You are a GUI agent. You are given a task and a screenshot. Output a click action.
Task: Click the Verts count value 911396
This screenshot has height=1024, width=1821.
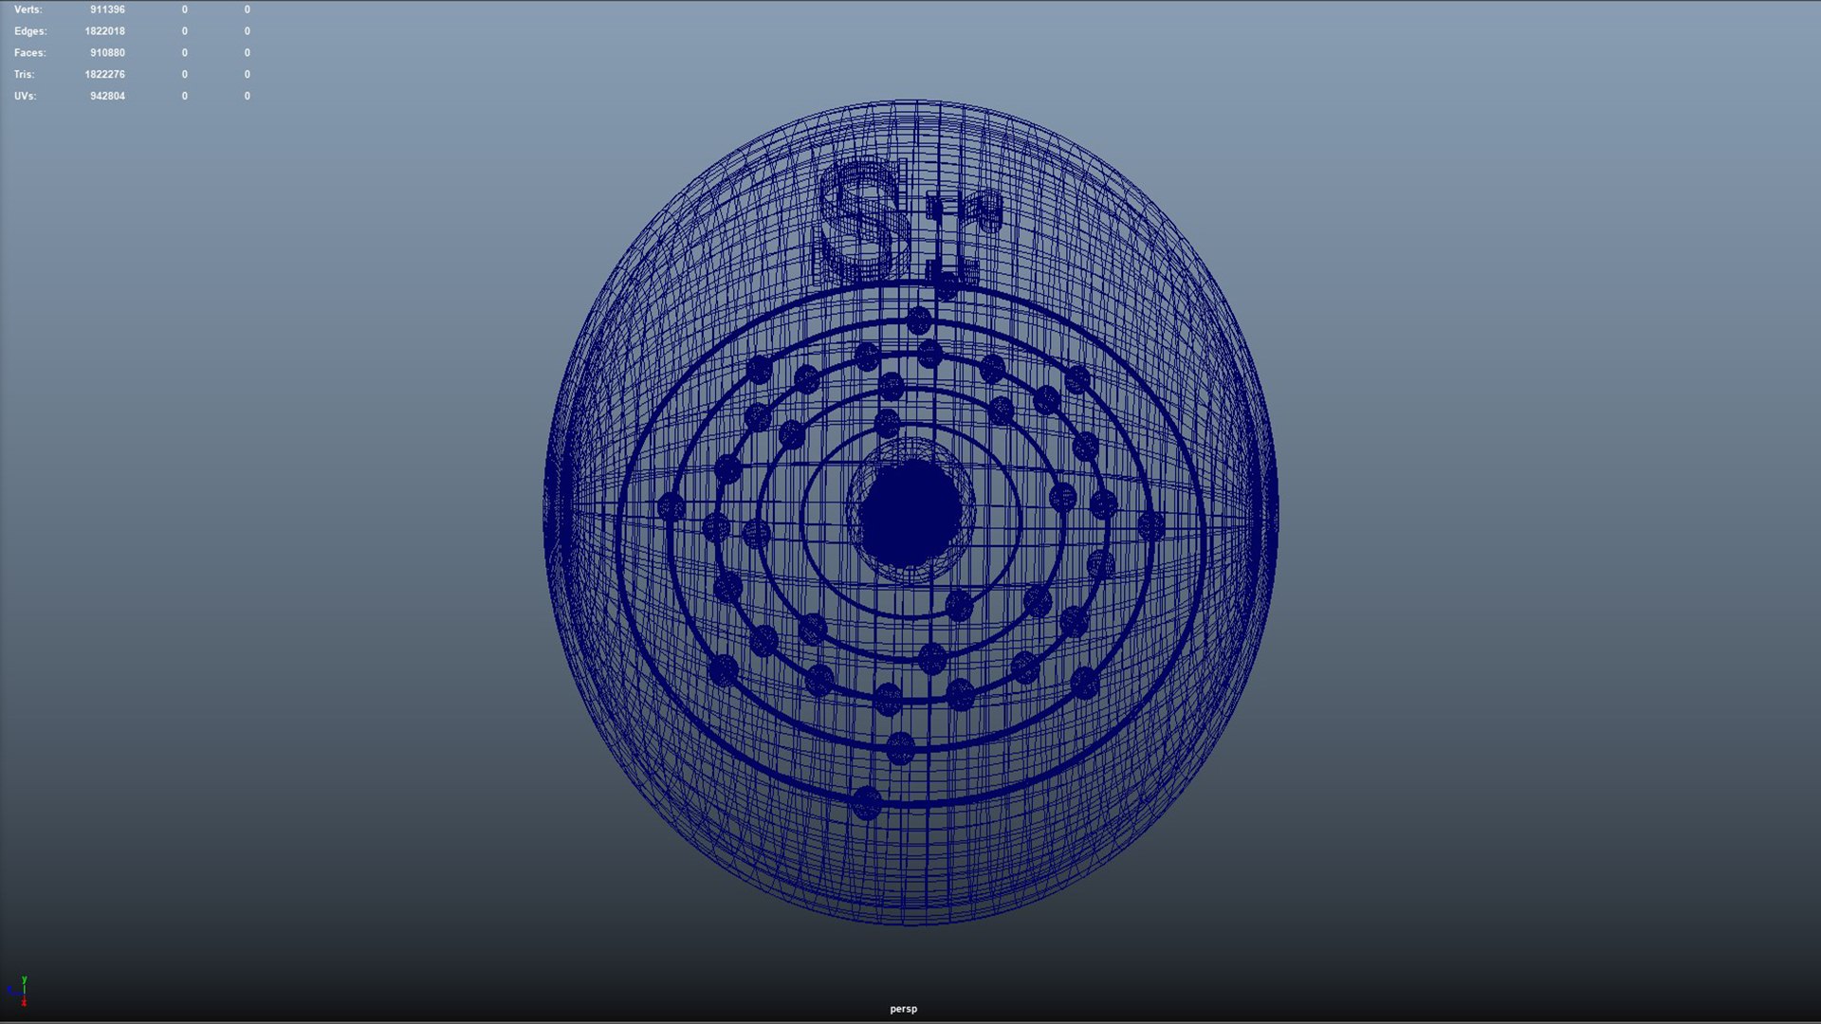click(107, 9)
